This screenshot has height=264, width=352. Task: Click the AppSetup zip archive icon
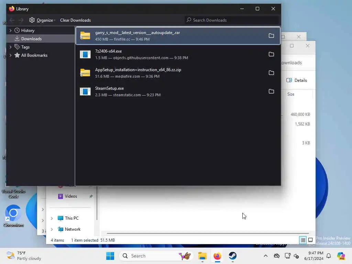click(85, 73)
